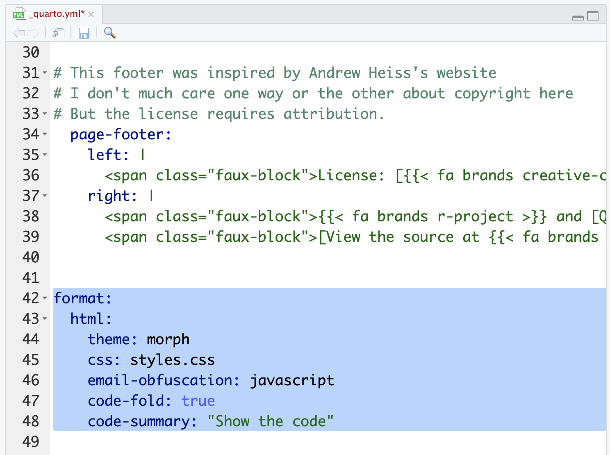
Task: Click the theme value morph
Action: 168,339
